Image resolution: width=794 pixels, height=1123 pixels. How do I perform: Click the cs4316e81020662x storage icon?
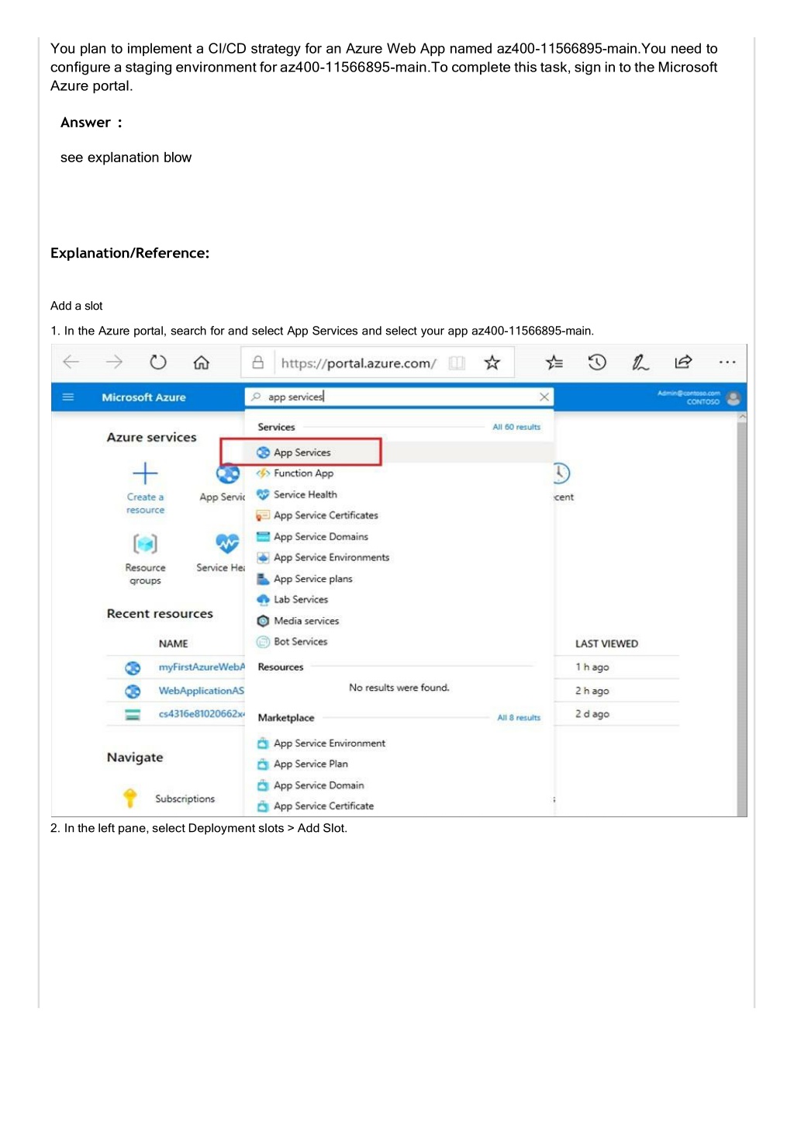tap(133, 714)
